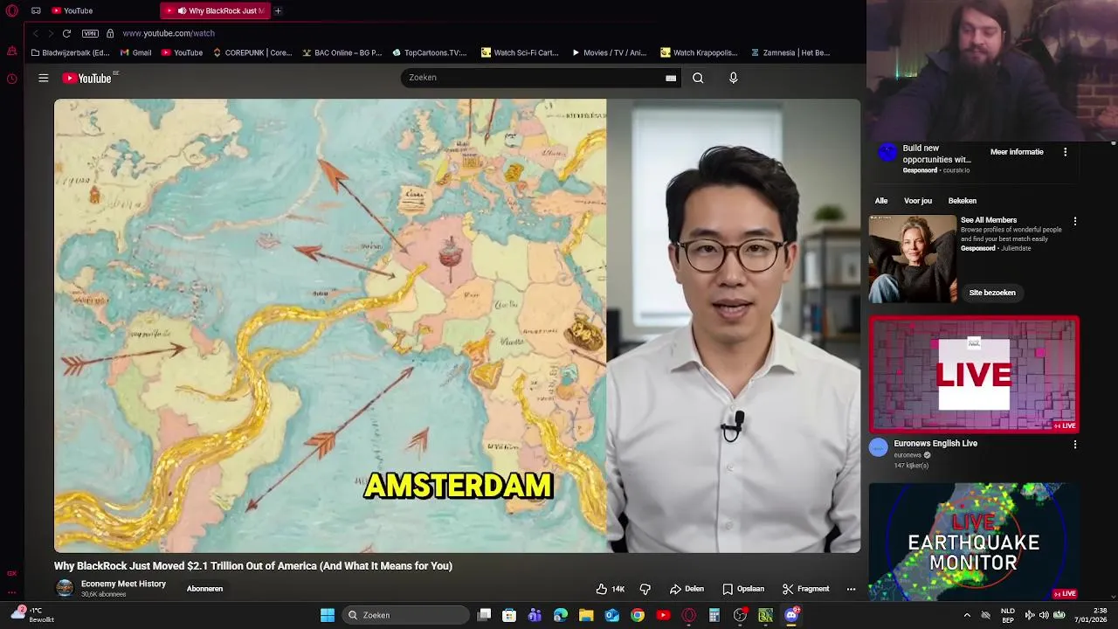Reload the current page
Screen dimensions: 1118x629
66,33
